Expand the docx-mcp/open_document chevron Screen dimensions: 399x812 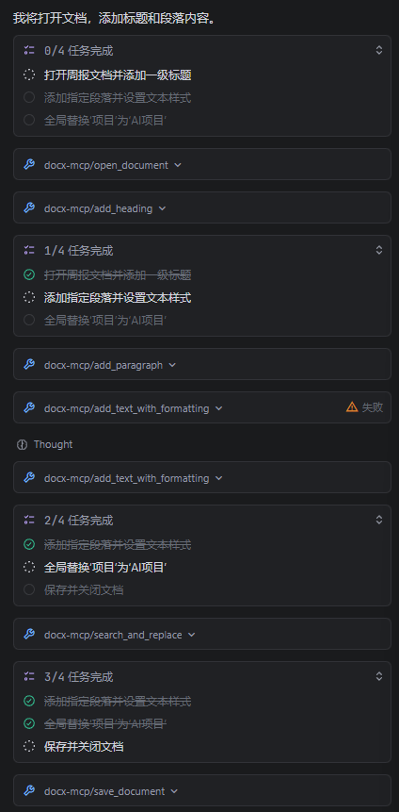tap(178, 165)
